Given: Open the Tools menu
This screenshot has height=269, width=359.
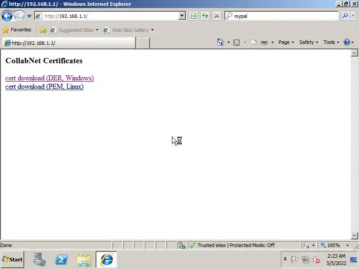Looking at the screenshot, I should pos(331,42).
